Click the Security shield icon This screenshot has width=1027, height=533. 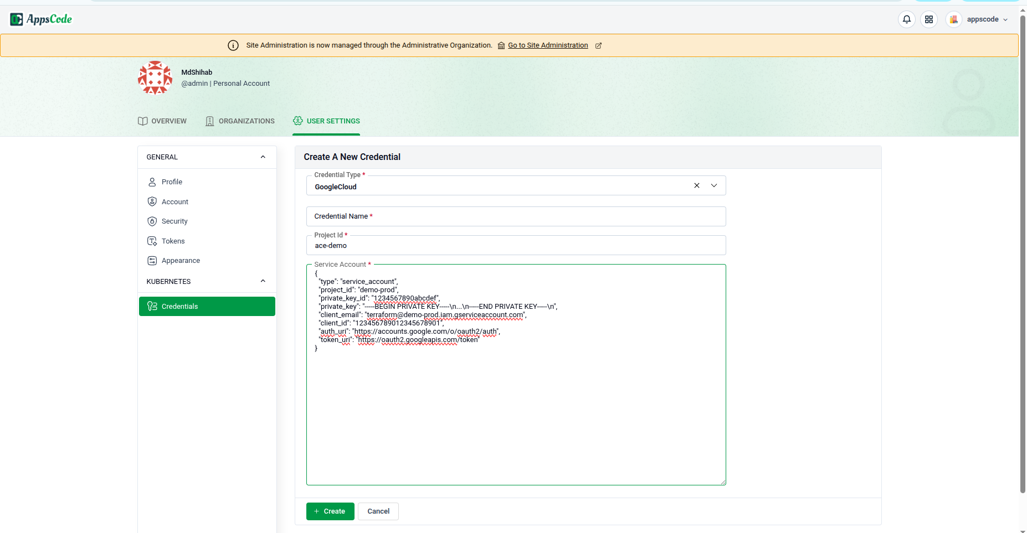(152, 221)
